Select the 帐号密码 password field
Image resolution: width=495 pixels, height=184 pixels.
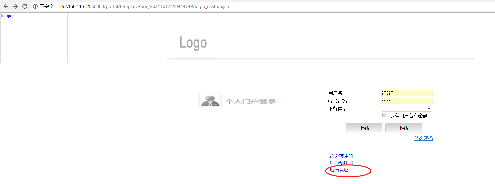point(406,101)
